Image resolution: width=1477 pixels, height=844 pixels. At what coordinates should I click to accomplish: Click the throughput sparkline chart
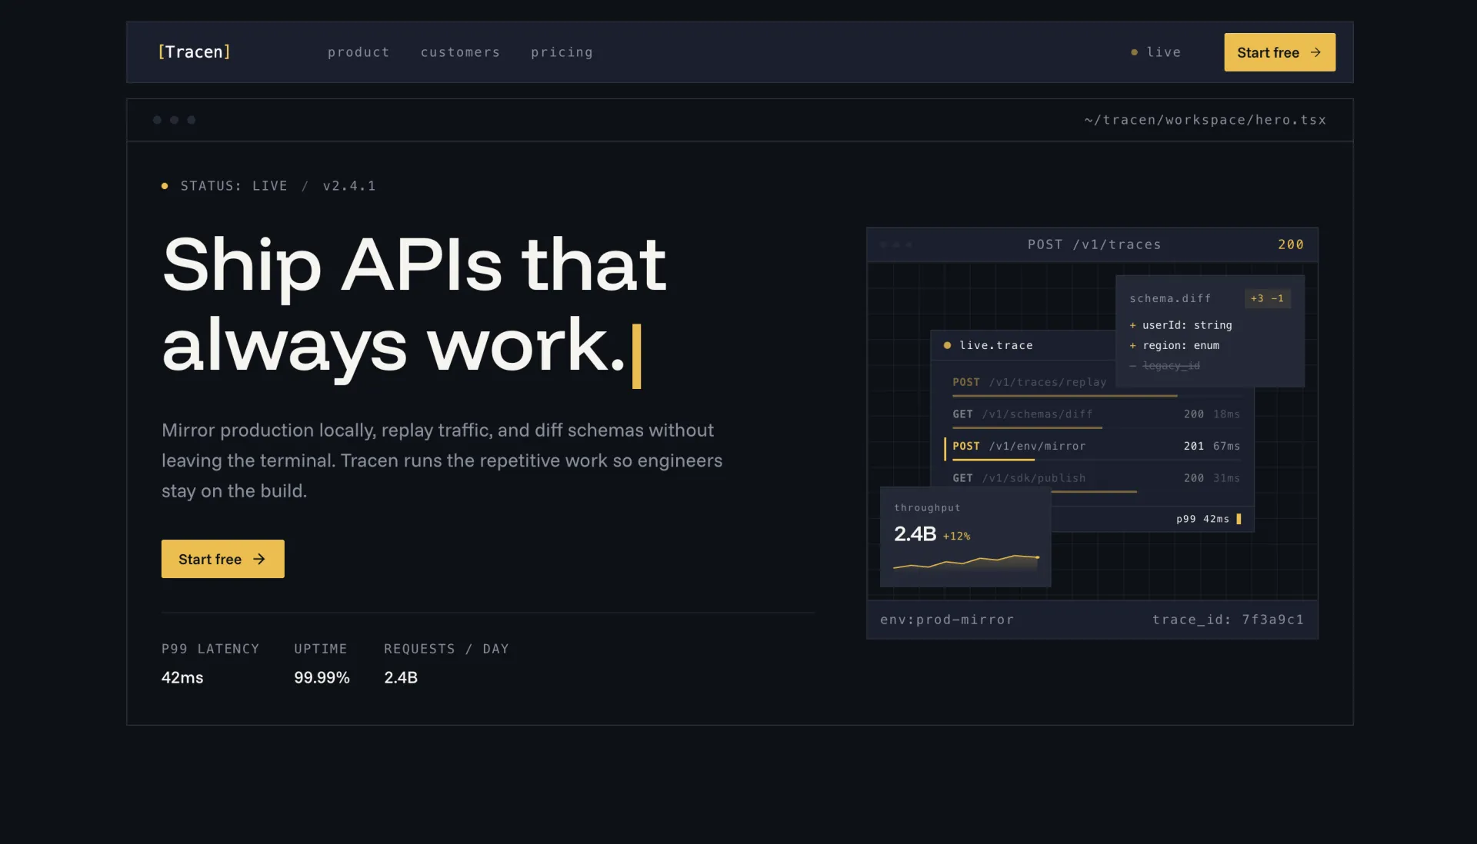966,563
